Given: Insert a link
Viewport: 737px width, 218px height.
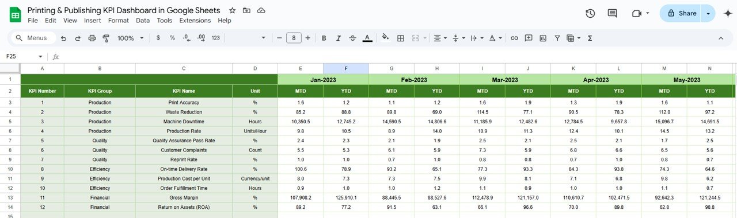Looking at the screenshot, I should (x=514, y=38).
